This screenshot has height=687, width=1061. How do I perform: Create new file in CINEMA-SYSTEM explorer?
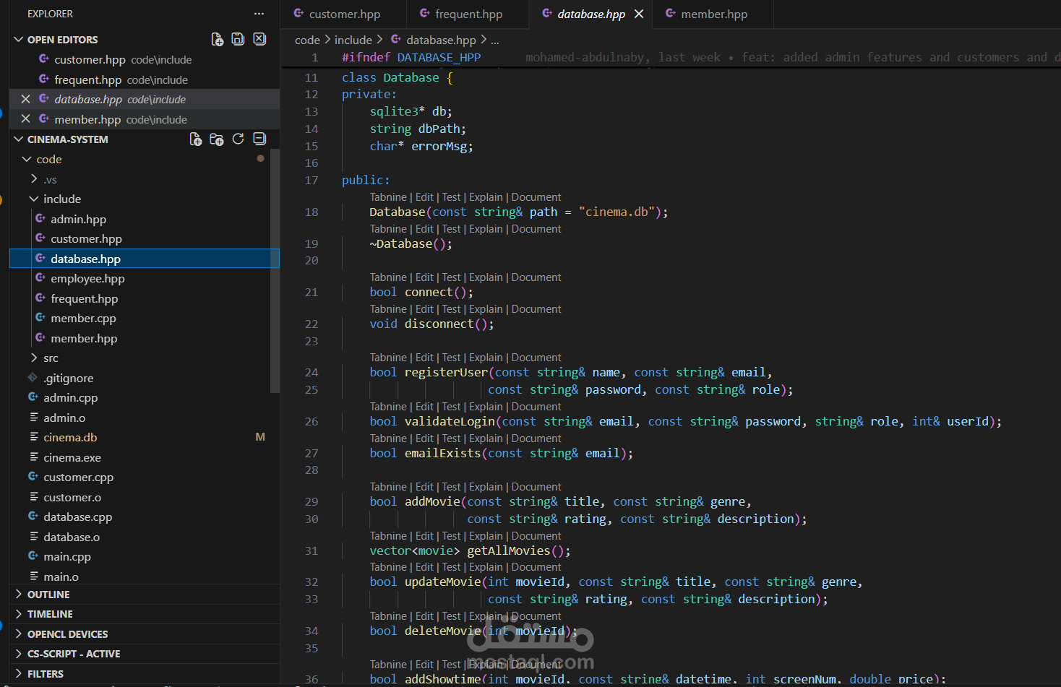pos(195,139)
